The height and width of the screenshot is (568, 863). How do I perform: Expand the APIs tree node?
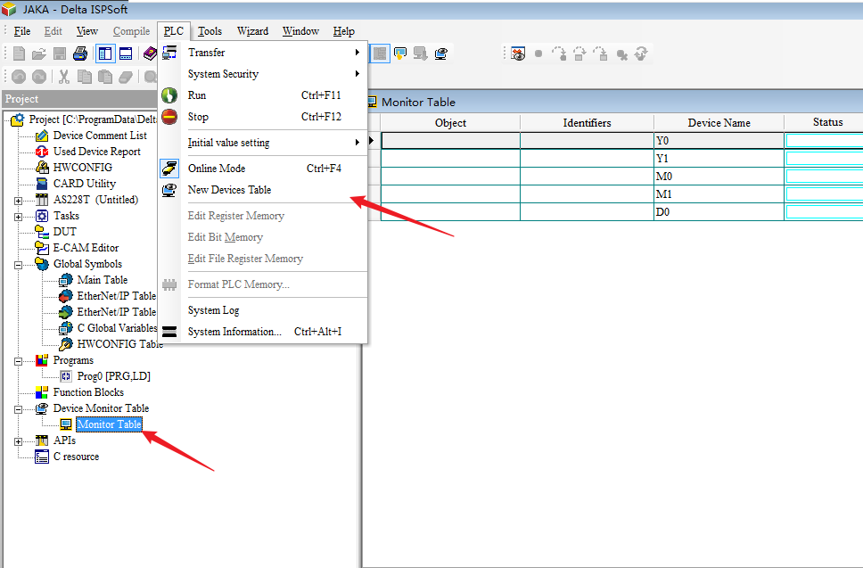pyautogui.click(x=18, y=441)
